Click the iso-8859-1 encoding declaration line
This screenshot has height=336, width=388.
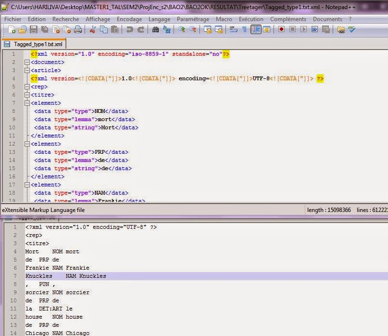130,54
